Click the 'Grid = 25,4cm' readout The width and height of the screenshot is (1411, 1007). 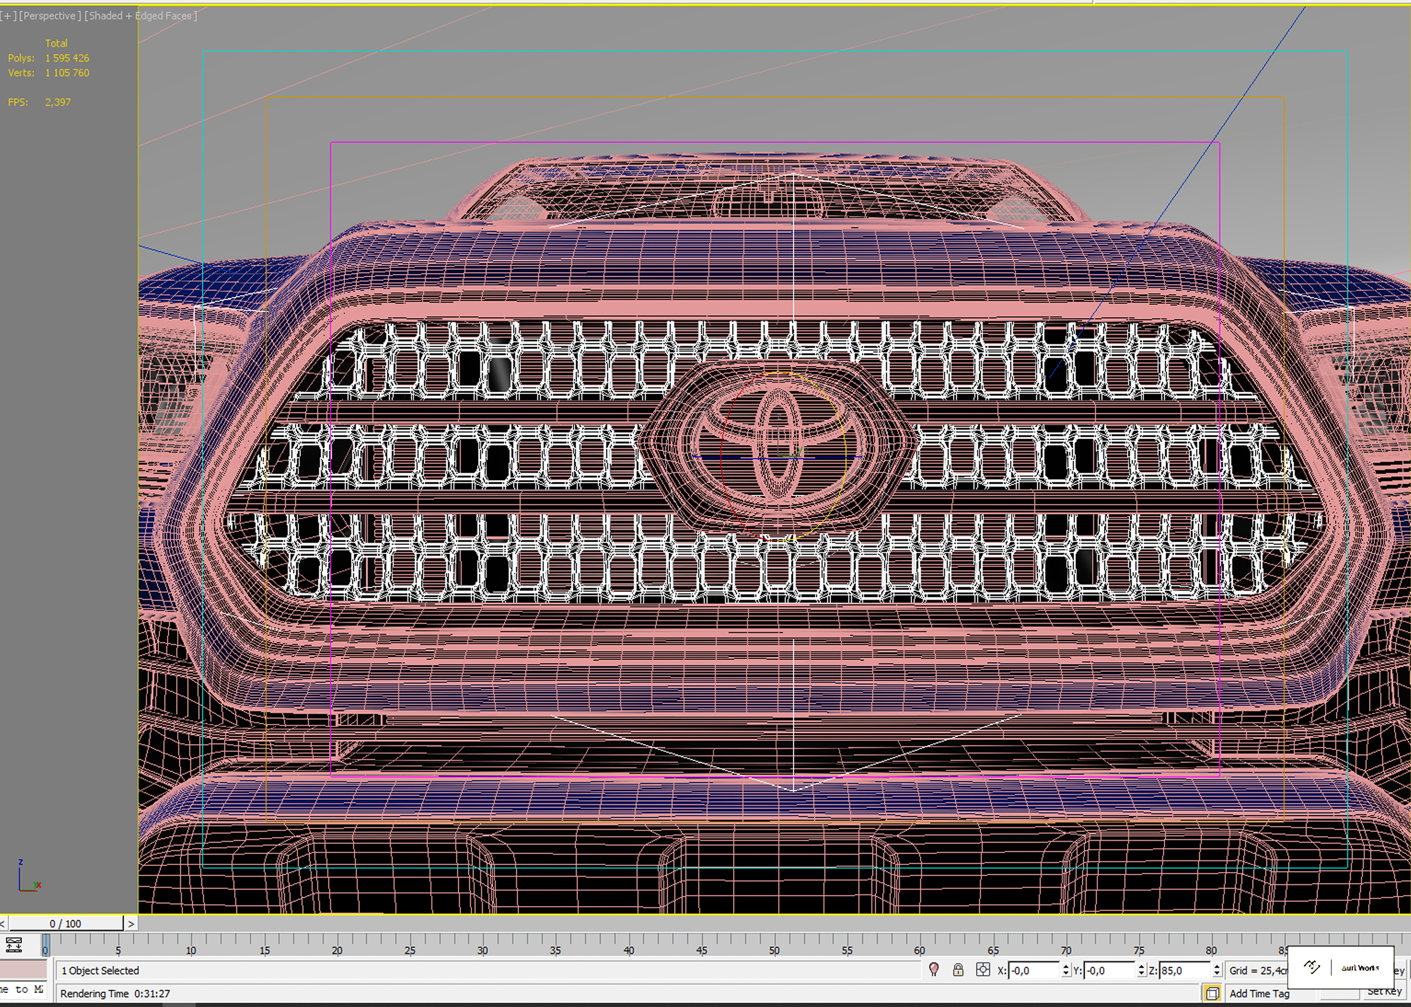(1258, 970)
